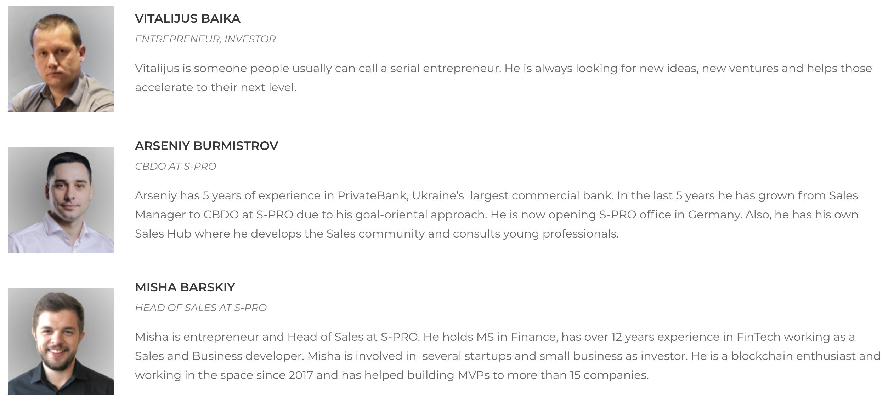This screenshot has width=894, height=403.
Task: Click the line mentioning blockchain enthusiast
Action: 508,356
